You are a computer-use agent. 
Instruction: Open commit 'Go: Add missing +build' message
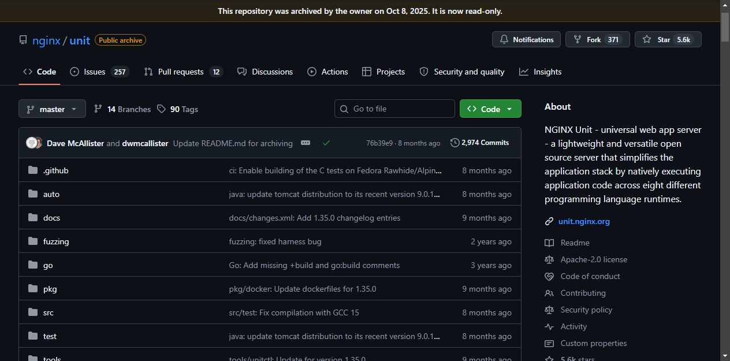314,265
